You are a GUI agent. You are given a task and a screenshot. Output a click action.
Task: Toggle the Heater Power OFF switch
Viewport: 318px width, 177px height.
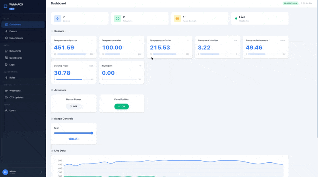[x=74, y=106]
